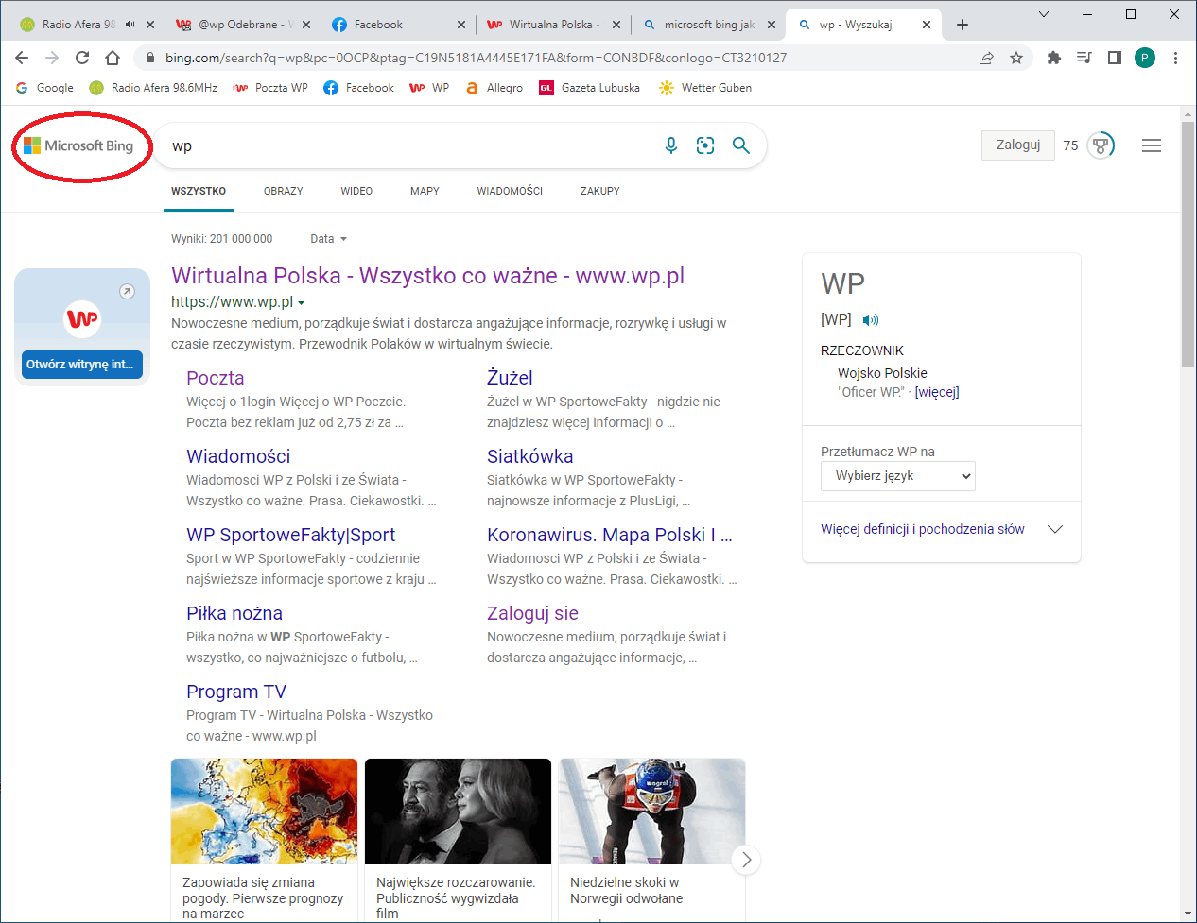The width and height of the screenshot is (1197, 923).
Task: Open Koronawirus. Mapa Polski sitelink
Action: [x=610, y=535]
